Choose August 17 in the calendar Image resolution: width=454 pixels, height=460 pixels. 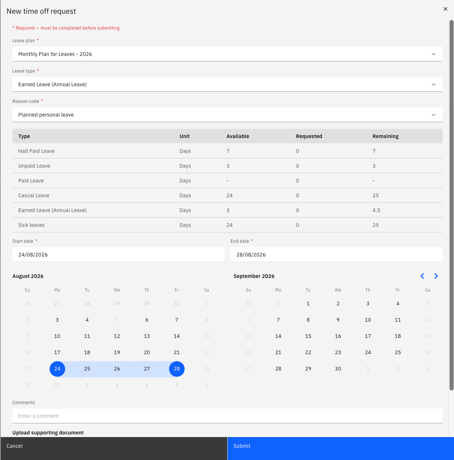pyautogui.click(x=57, y=353)
